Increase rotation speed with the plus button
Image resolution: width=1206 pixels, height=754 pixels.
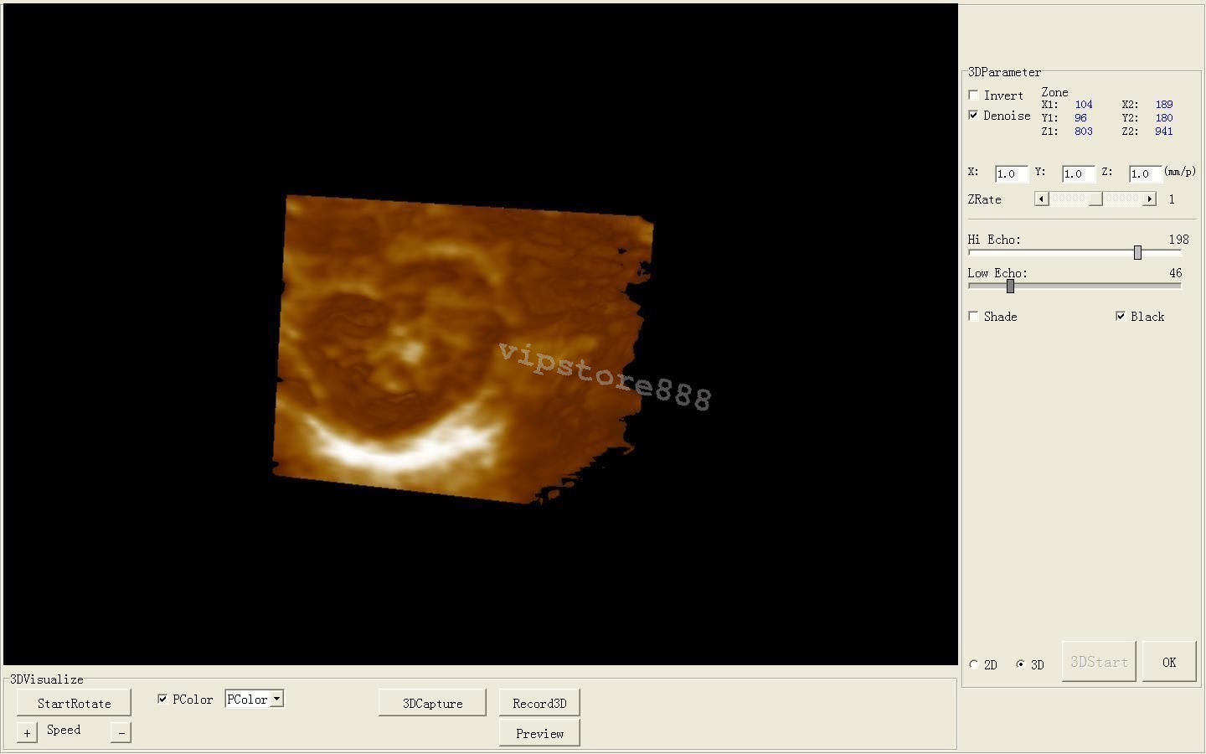point(26,731)
